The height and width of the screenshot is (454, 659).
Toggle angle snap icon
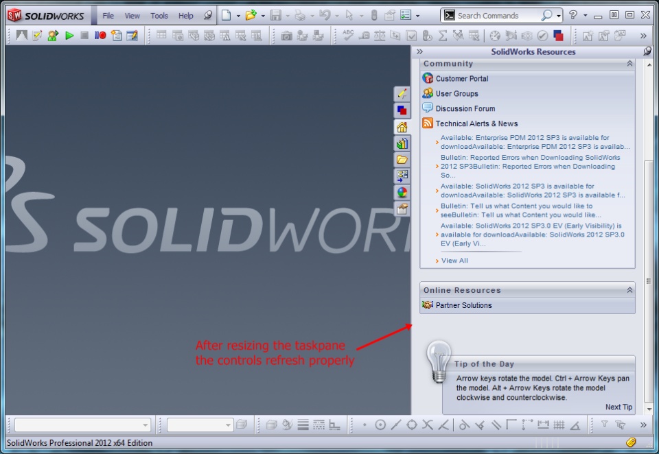pos(575,425)
